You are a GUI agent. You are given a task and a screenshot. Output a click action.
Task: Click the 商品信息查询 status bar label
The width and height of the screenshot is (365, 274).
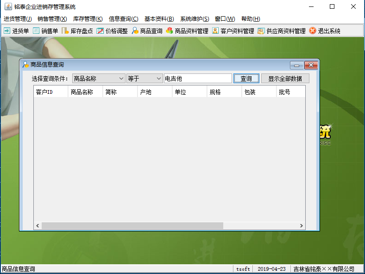tap(19, 269)
